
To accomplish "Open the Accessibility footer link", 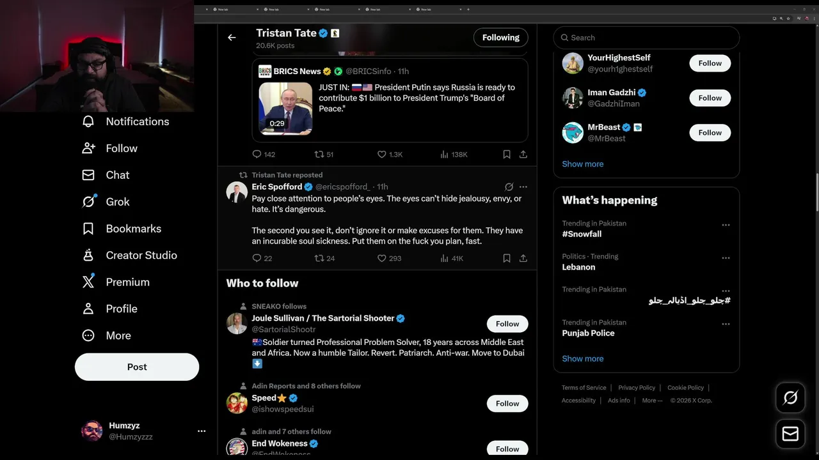I will [x=578, y=401].
